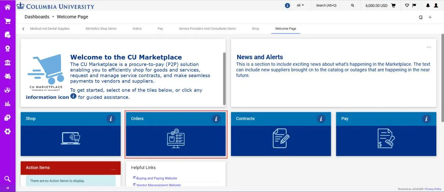This screenshot has width=444, height=192.
Task: Expand the News and Alerts options menu
Action: click(429, 47)
